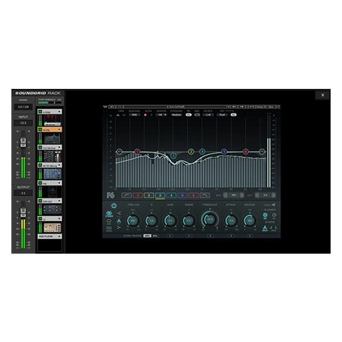This screenshot has height=342, width=342.
Task: Toggle band power button in F6
Action: (114, 205)
